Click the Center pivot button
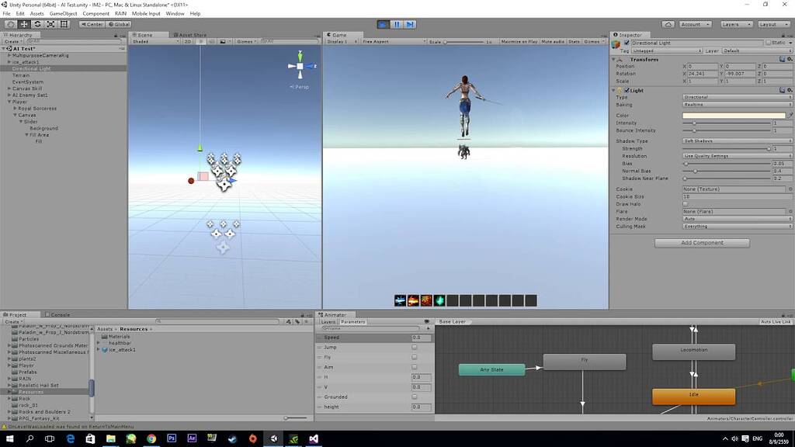 (91, 24)
